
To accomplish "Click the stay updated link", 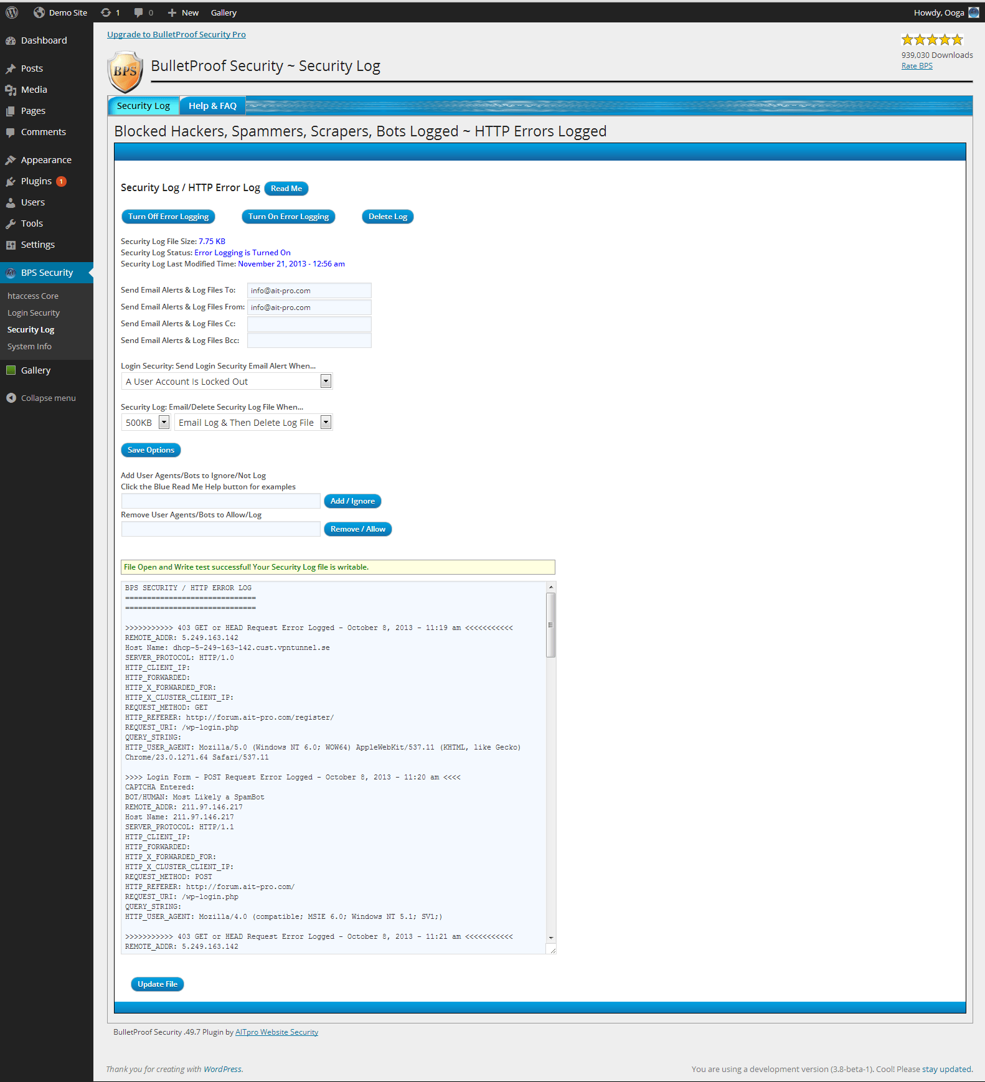I will [946, 1069].
